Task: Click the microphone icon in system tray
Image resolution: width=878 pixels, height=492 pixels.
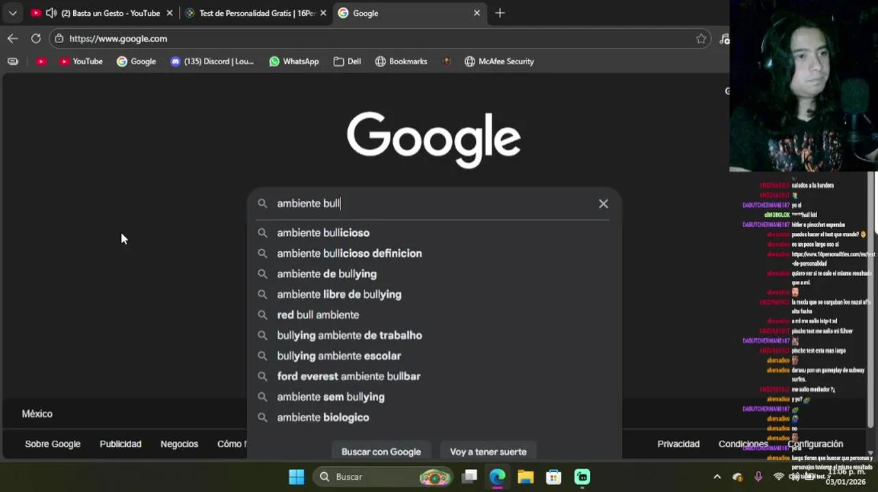Action: (x=758, y=476)
